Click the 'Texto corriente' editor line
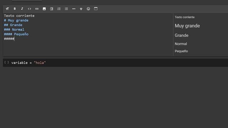Viewport: 228px width, 128px height. tap(19, 16)
